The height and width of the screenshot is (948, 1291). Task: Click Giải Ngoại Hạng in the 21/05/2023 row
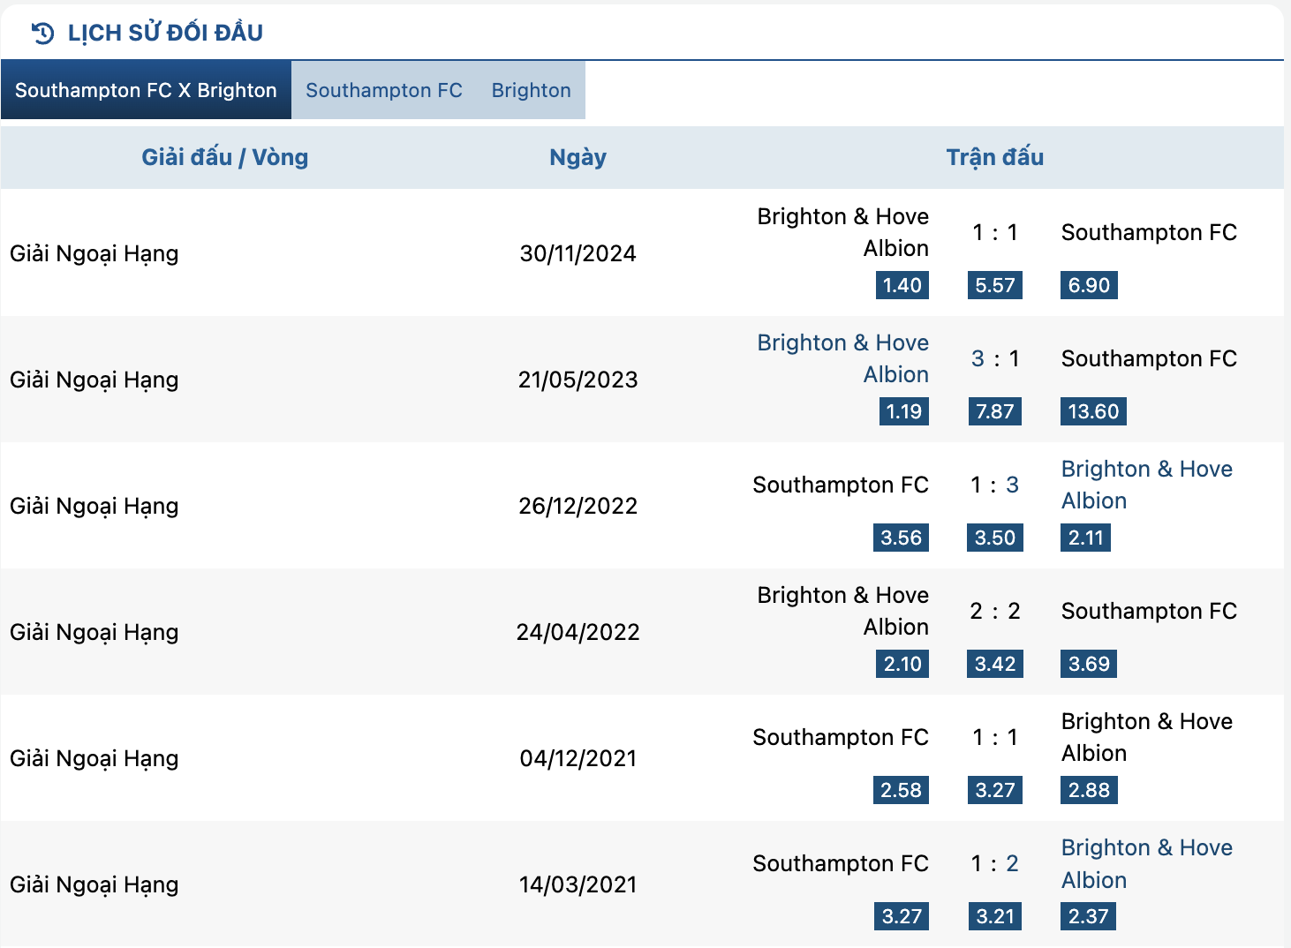(x=94, y=380)
